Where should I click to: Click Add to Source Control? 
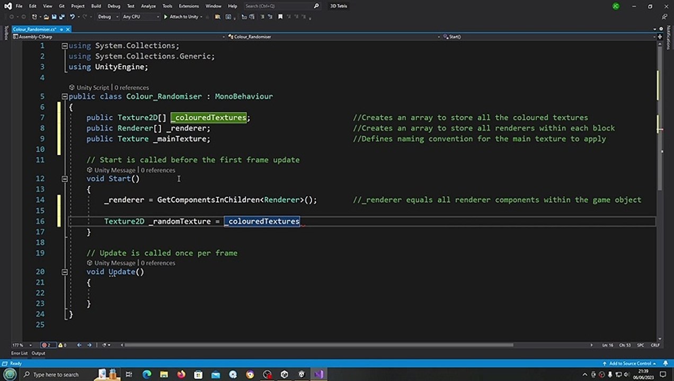629,364
